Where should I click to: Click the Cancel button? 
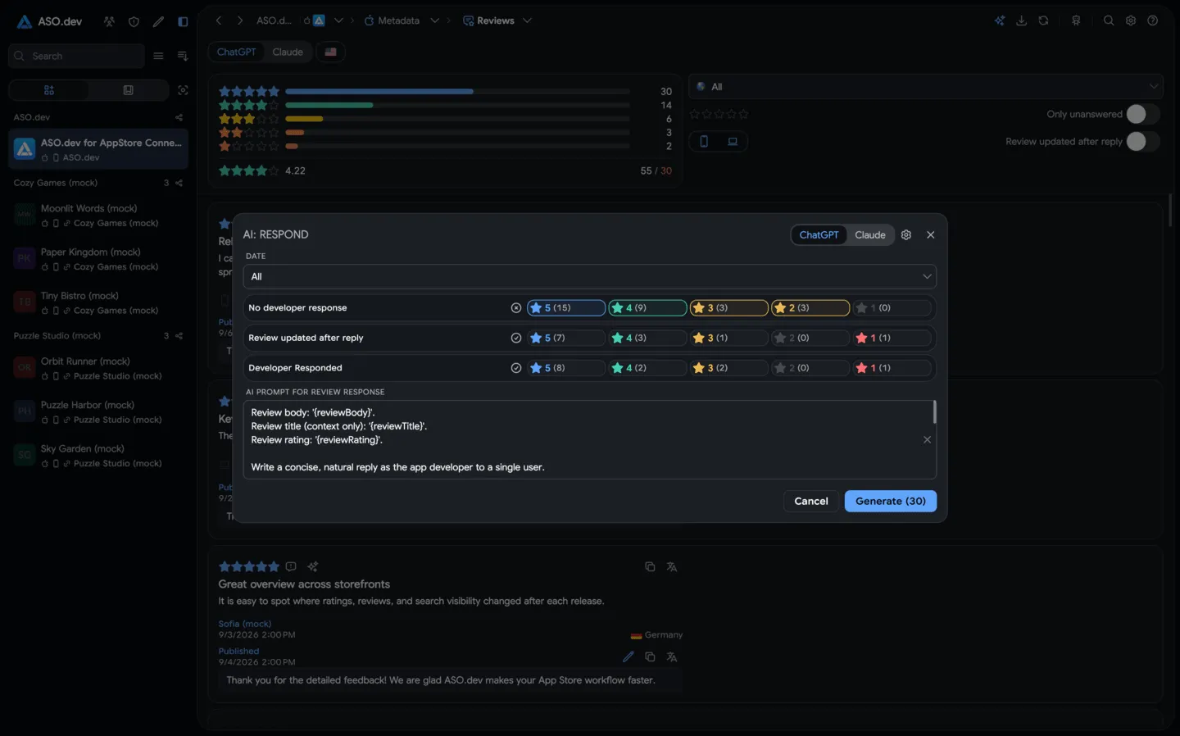pyautogui.click(x=810, y=501)
